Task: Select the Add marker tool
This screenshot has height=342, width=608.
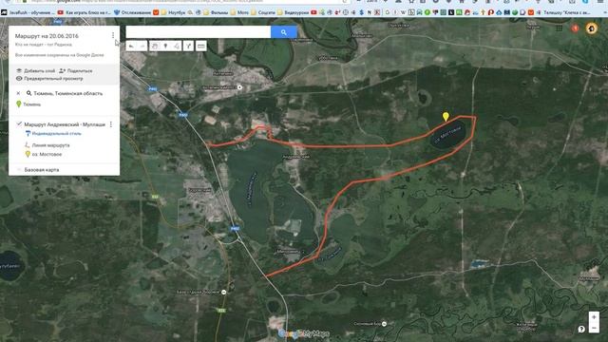Action: 165,47
